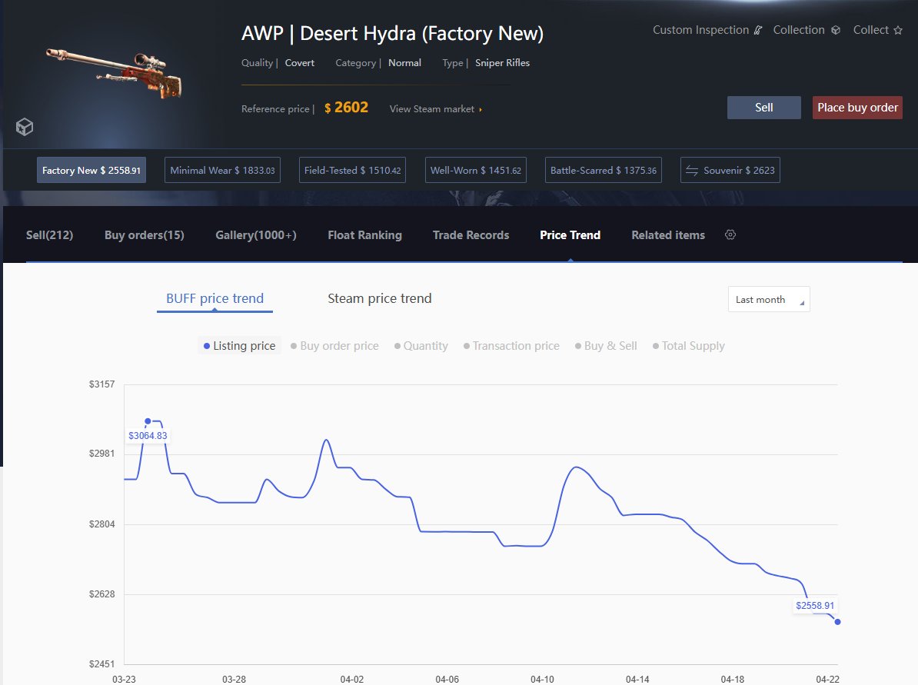Image resolution: width=918 pixels, height=685 pixels.
Task: Open View Steam market link
Action: pos(436,109)
